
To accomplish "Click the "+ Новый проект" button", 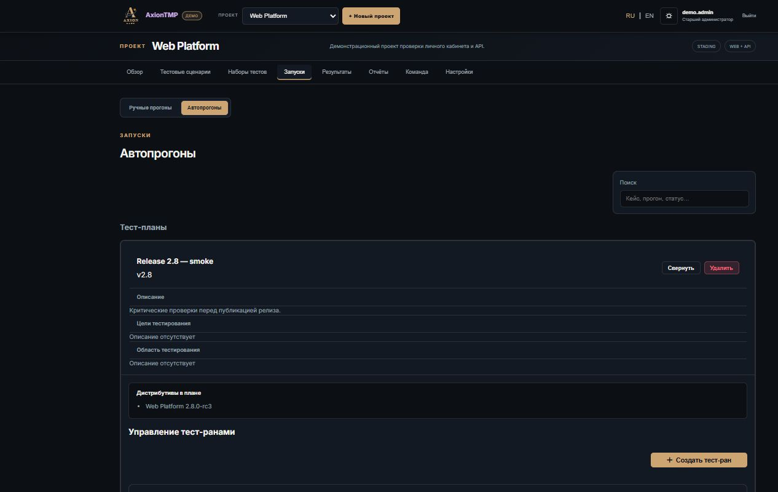I will tap(371, 16).
